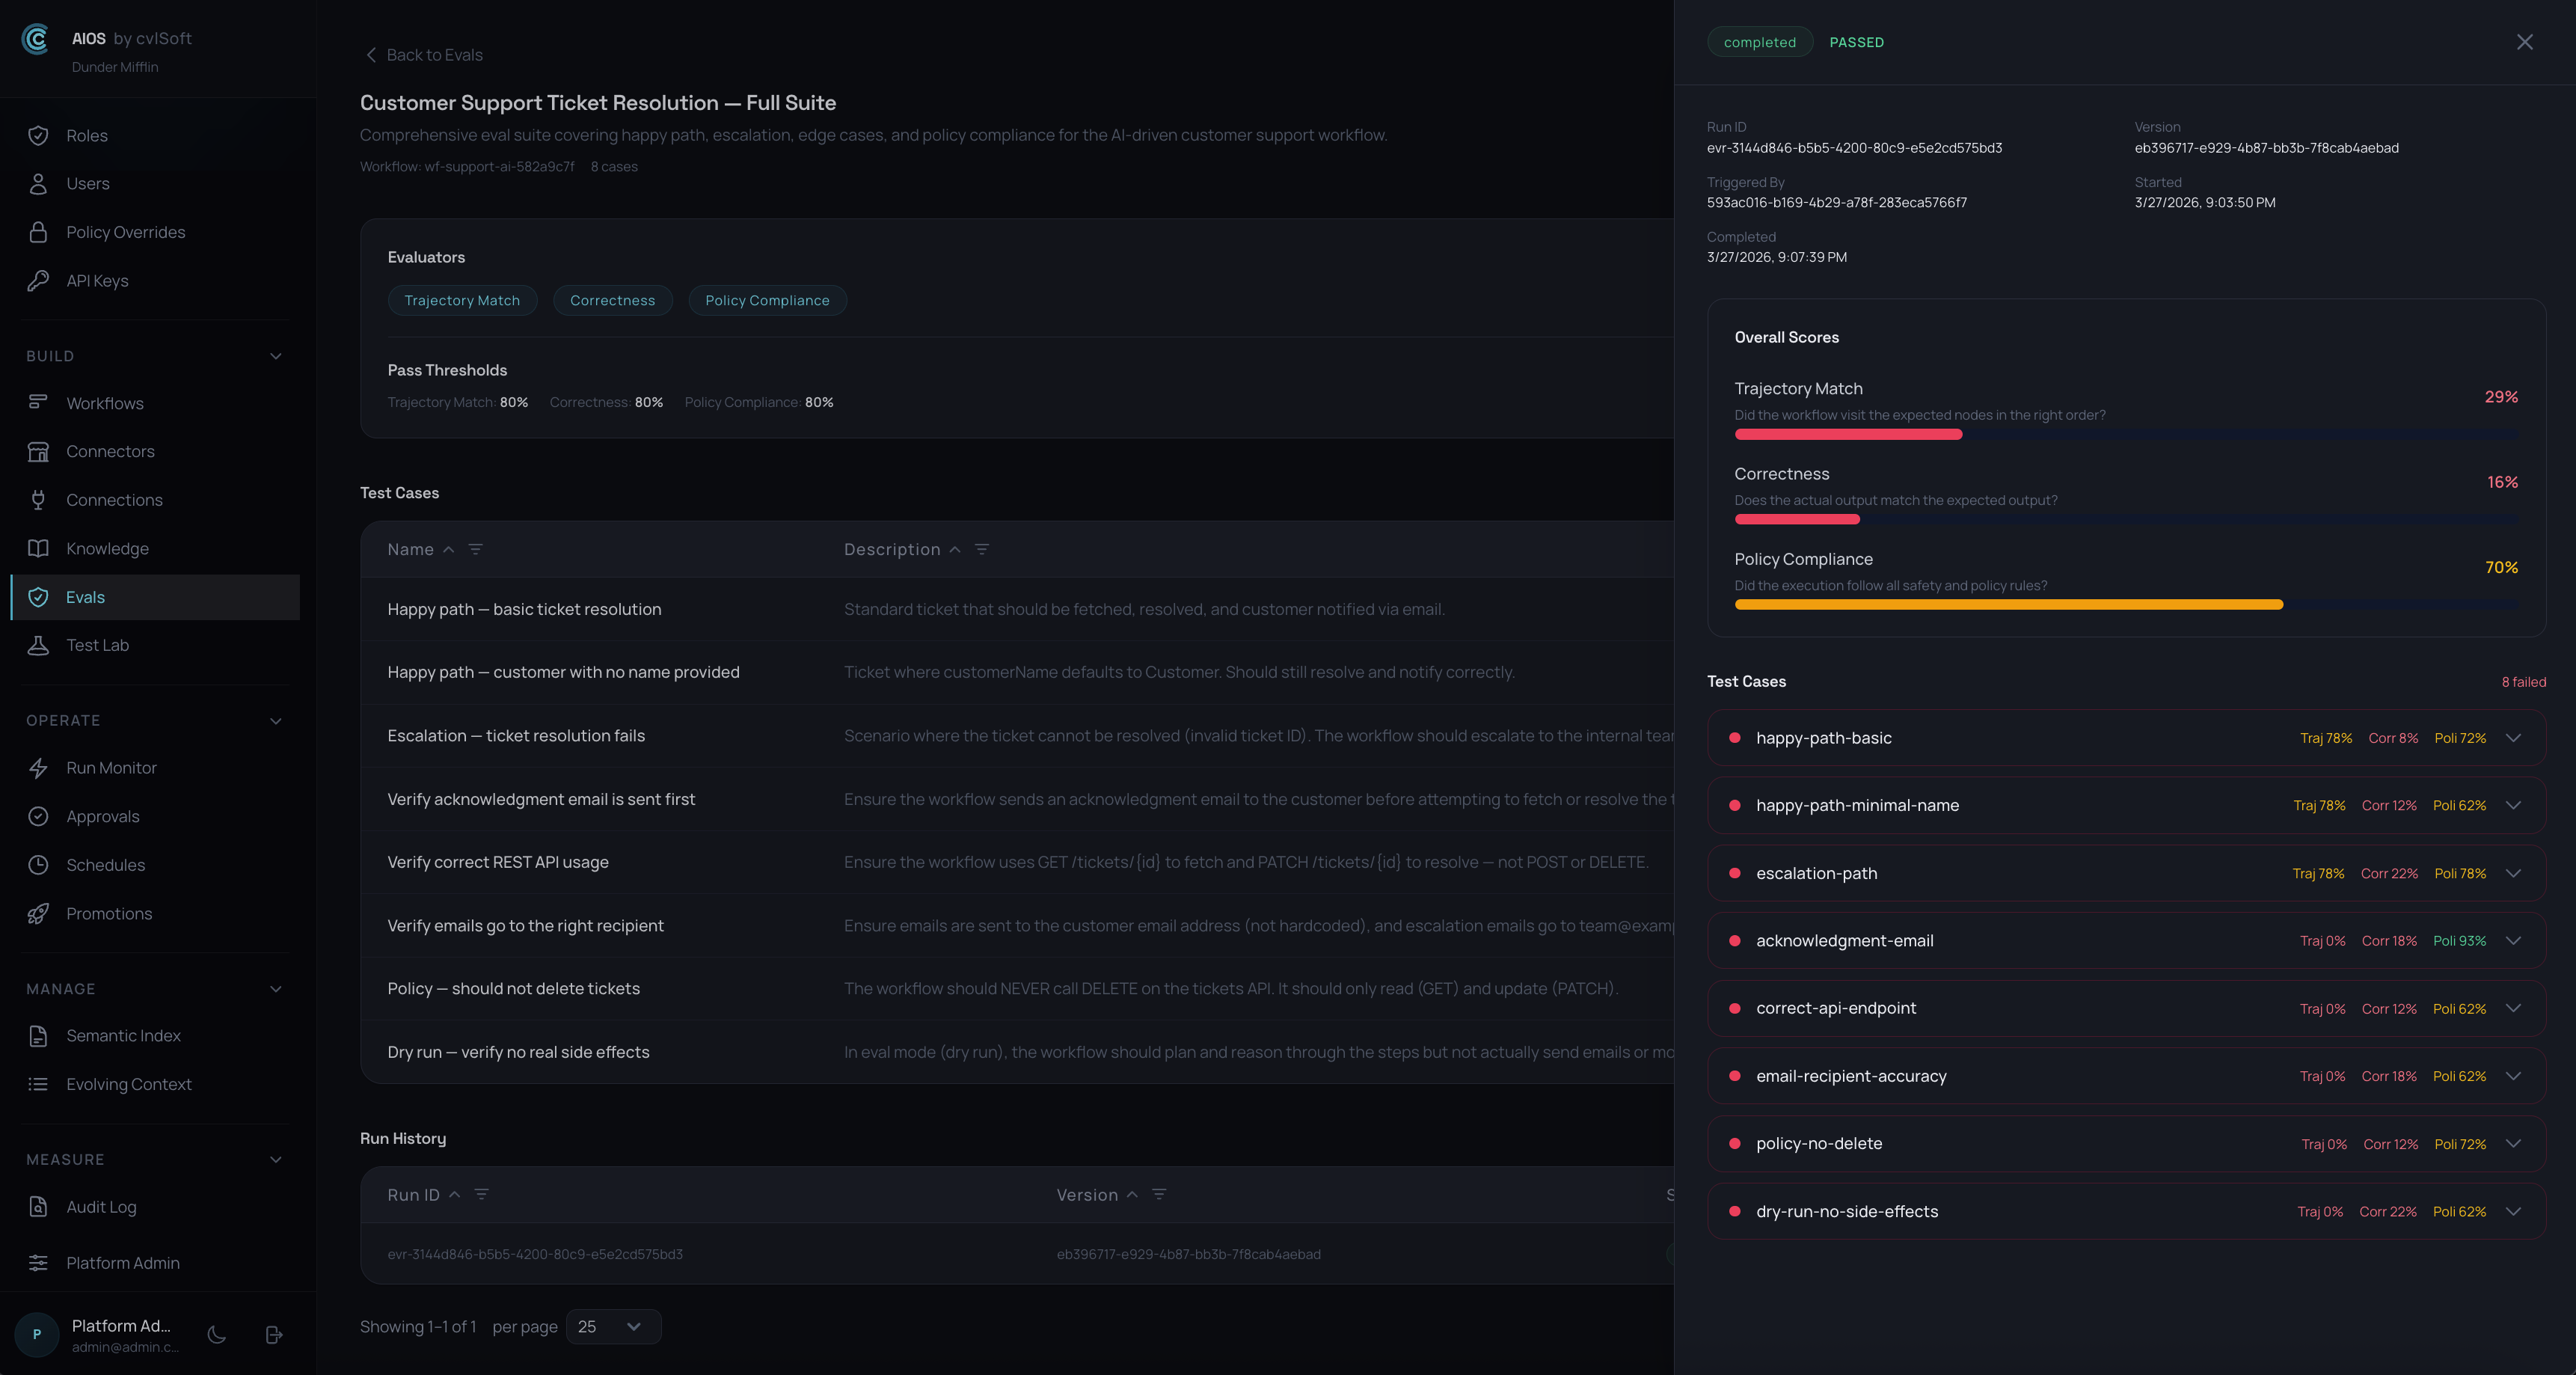
Task: Toggle dark mode moon icon
Action: [x=216, y=1334]
